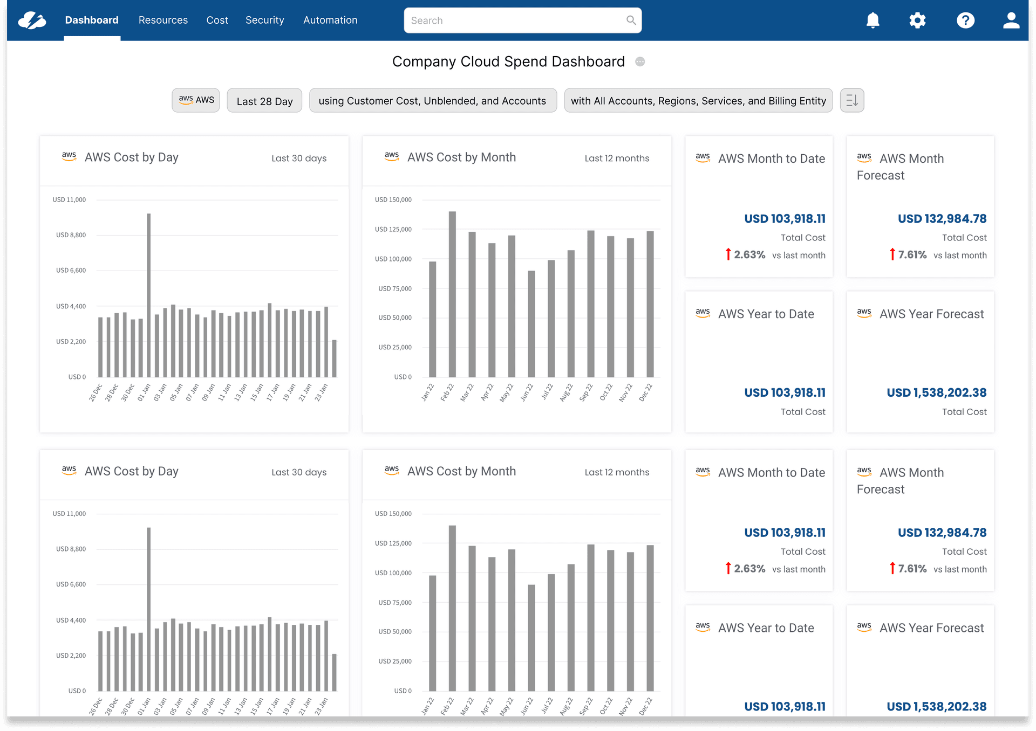Open the settings gear icon
The height and width of the screenshot is (731, 1036).
coord(917,20)
